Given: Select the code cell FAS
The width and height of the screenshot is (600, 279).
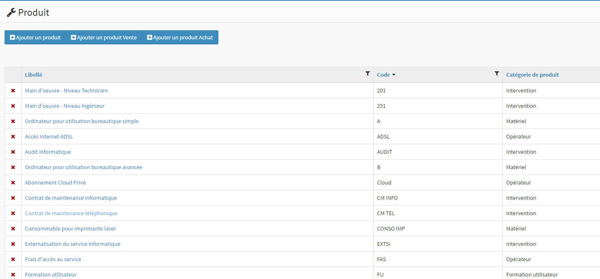Looking at the screenshot, I should pyautogui.click(x=438, y=259).
